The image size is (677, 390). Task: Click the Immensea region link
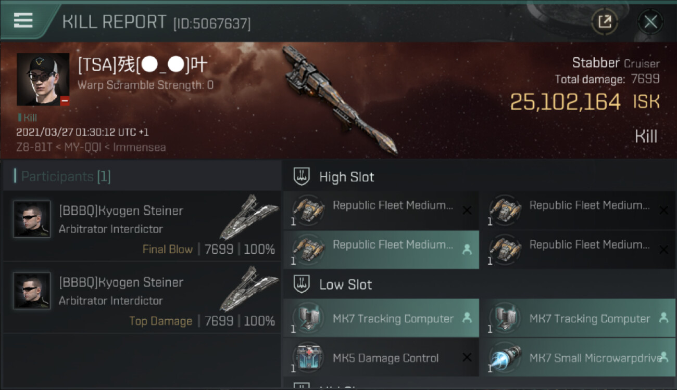click(140, 147)
